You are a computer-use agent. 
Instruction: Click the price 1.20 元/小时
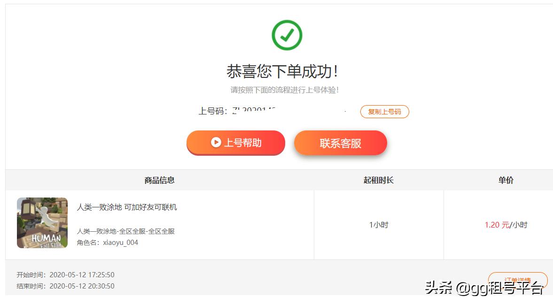point(505,225)
